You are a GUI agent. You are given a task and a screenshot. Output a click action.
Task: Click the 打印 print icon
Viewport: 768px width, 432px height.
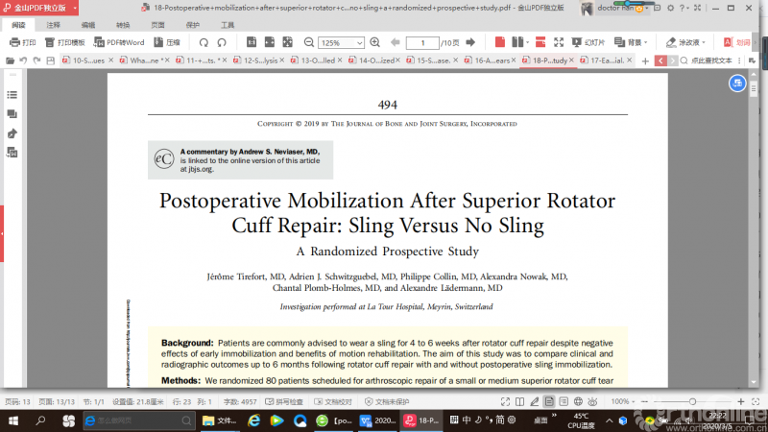(22, 43)
